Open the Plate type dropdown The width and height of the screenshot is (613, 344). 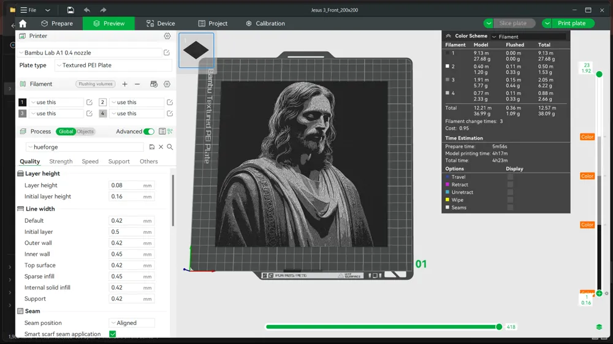click(x=113, y=65)
